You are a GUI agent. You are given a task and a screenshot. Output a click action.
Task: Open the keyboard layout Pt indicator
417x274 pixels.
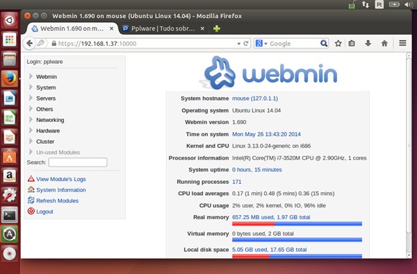379,5
